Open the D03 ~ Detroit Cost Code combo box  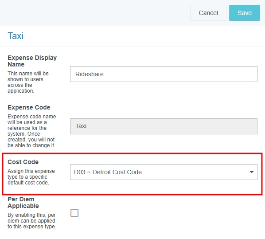pyautogui.click(x=164, y=172)
